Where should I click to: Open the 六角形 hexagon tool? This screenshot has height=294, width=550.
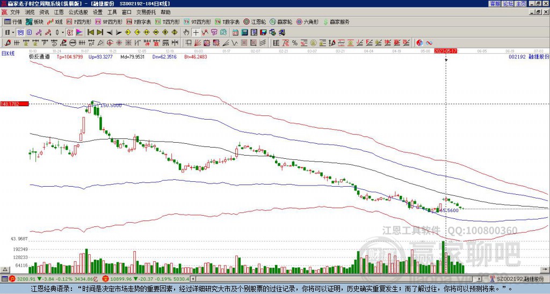[x=308, y=21]
